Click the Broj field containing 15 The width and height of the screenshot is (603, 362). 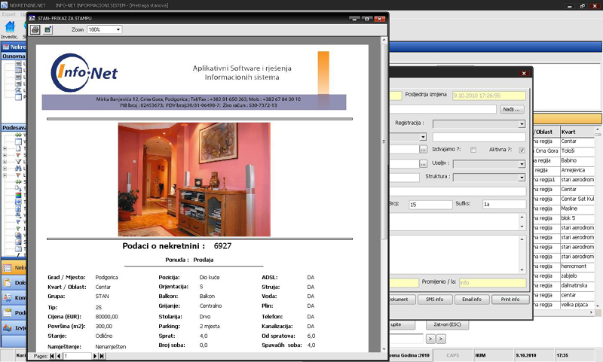coord(430,205)
